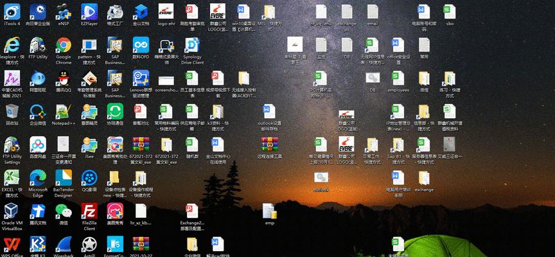555x257 pixels.
Task: Click the 艾威三证合一 gray image file
Action: pyautogui.click(x=450, y=145)
